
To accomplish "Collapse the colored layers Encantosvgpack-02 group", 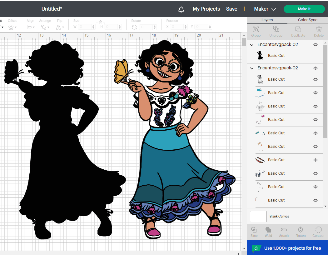I will pos(252,68).
